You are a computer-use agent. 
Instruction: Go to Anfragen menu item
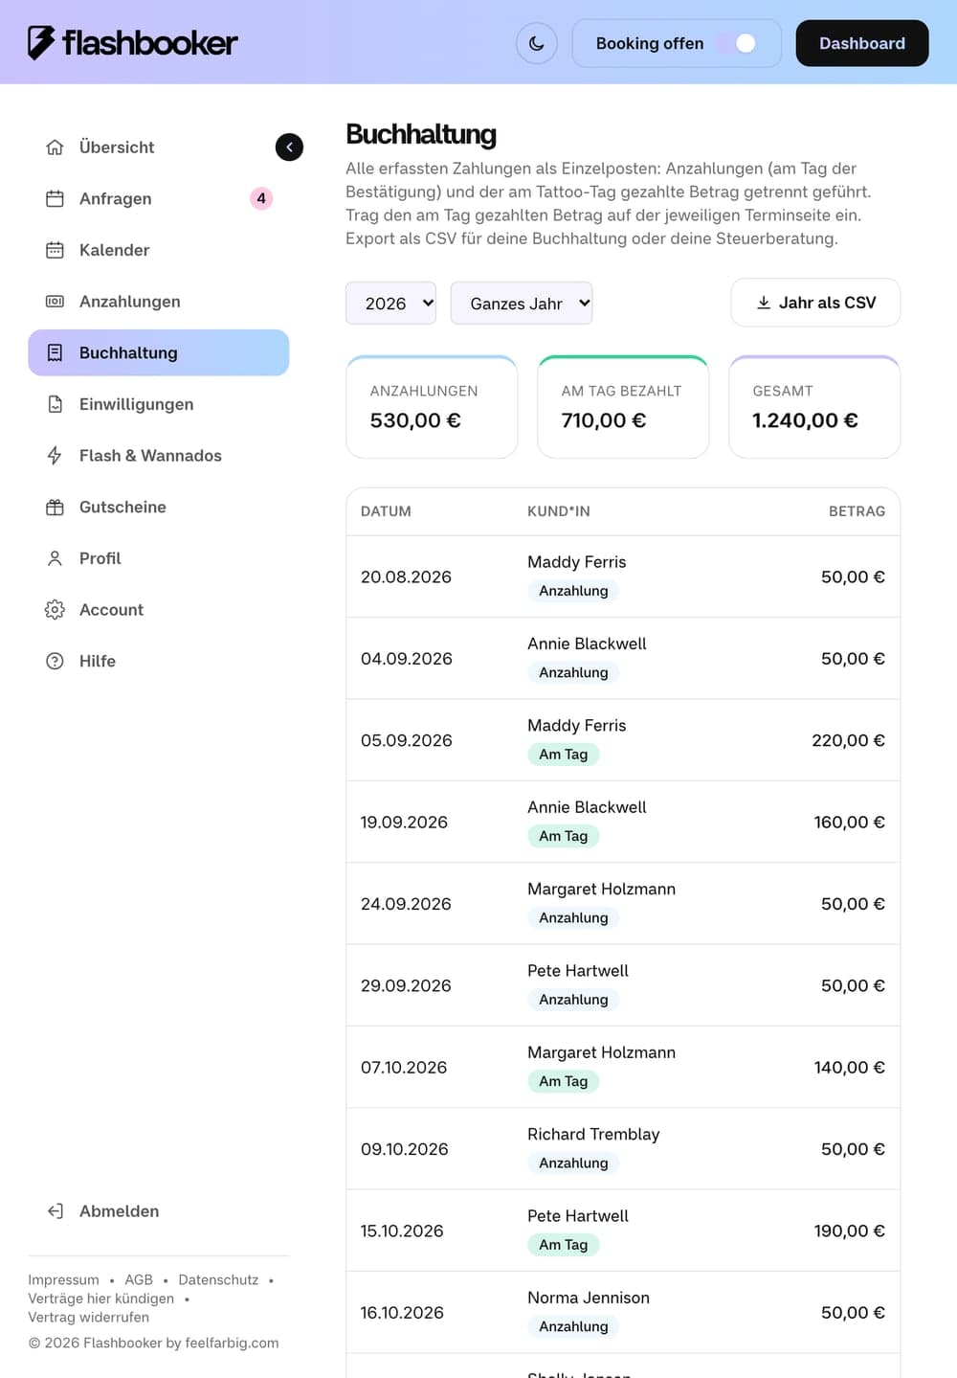click(159, 198)
